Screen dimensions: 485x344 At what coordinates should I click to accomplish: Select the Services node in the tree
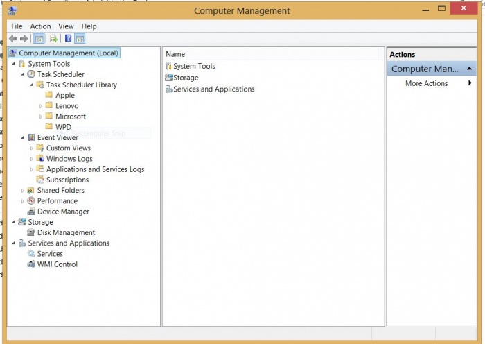(50, 254)
